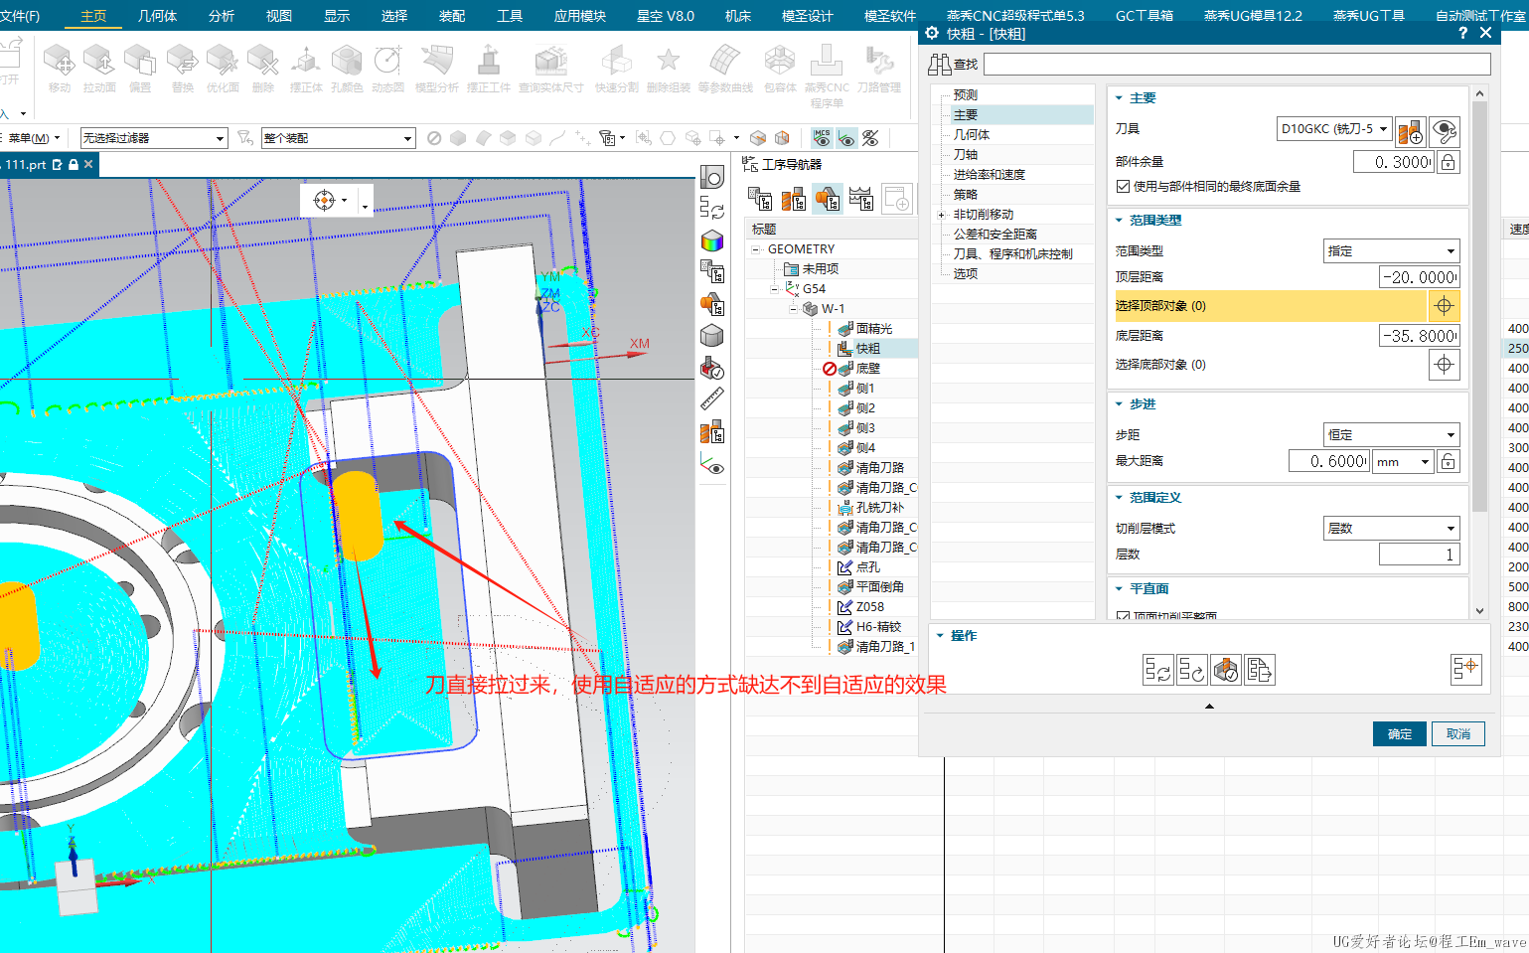
Task: Open the 步距 dropdown showing 恒定
Action: click(x=1391, y=435)
